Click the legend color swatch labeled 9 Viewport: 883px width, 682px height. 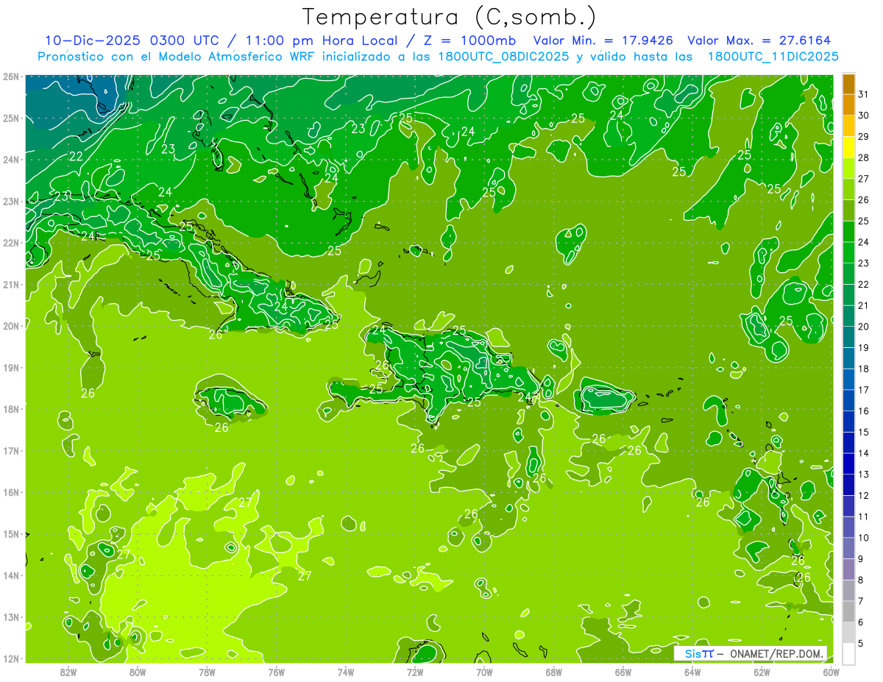pos(848,548)
